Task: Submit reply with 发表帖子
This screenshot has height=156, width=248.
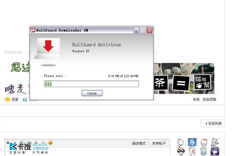Action: (x=159, y=144)
